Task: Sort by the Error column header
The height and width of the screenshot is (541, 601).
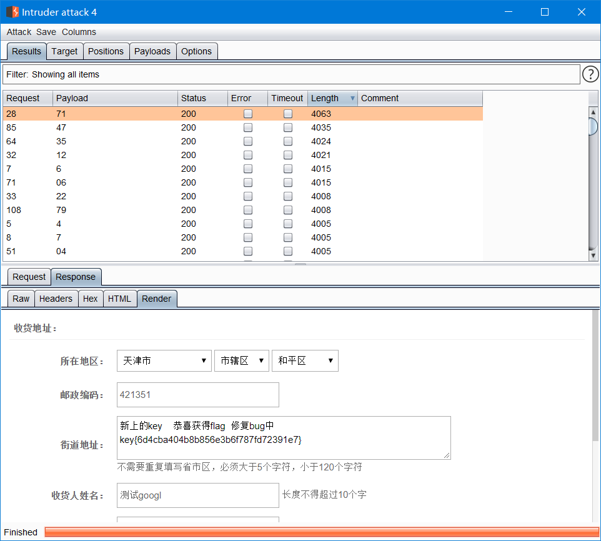Action: (247, 99)
